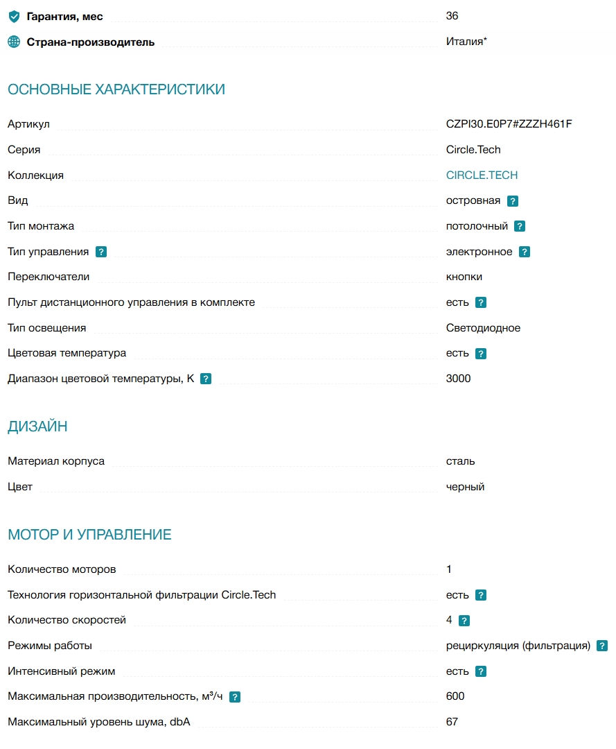
Task: Click help icon beside Тип управления label
Action: pyautogui.click(x=101, y=252)
